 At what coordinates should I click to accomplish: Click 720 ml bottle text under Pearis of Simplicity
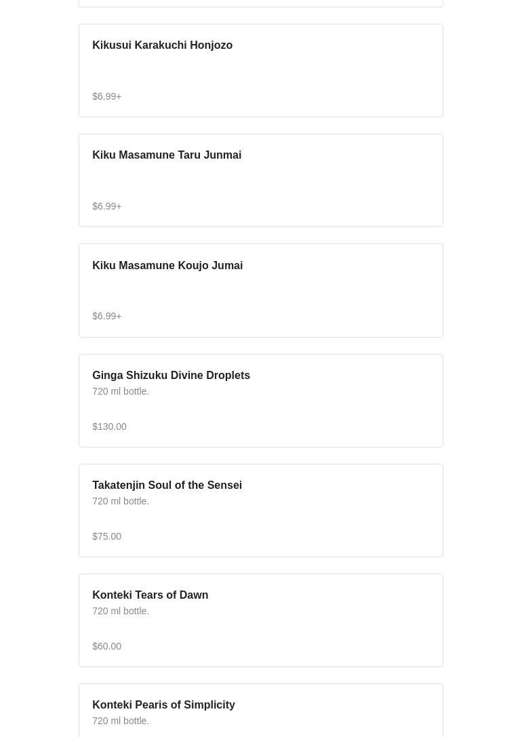coord(121,721)
